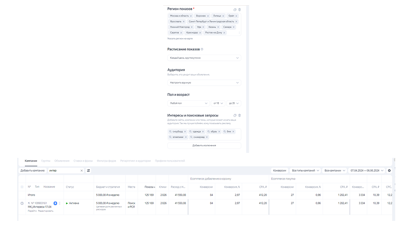Open the campaign filter settings icon
Image resolution: width=412 pixels, height=232 pixels.
click(x=89, y=170)
